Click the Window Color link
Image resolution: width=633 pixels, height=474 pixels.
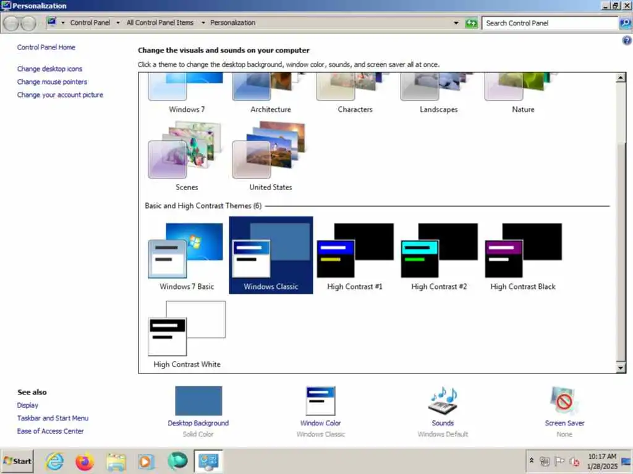point(321,423)
